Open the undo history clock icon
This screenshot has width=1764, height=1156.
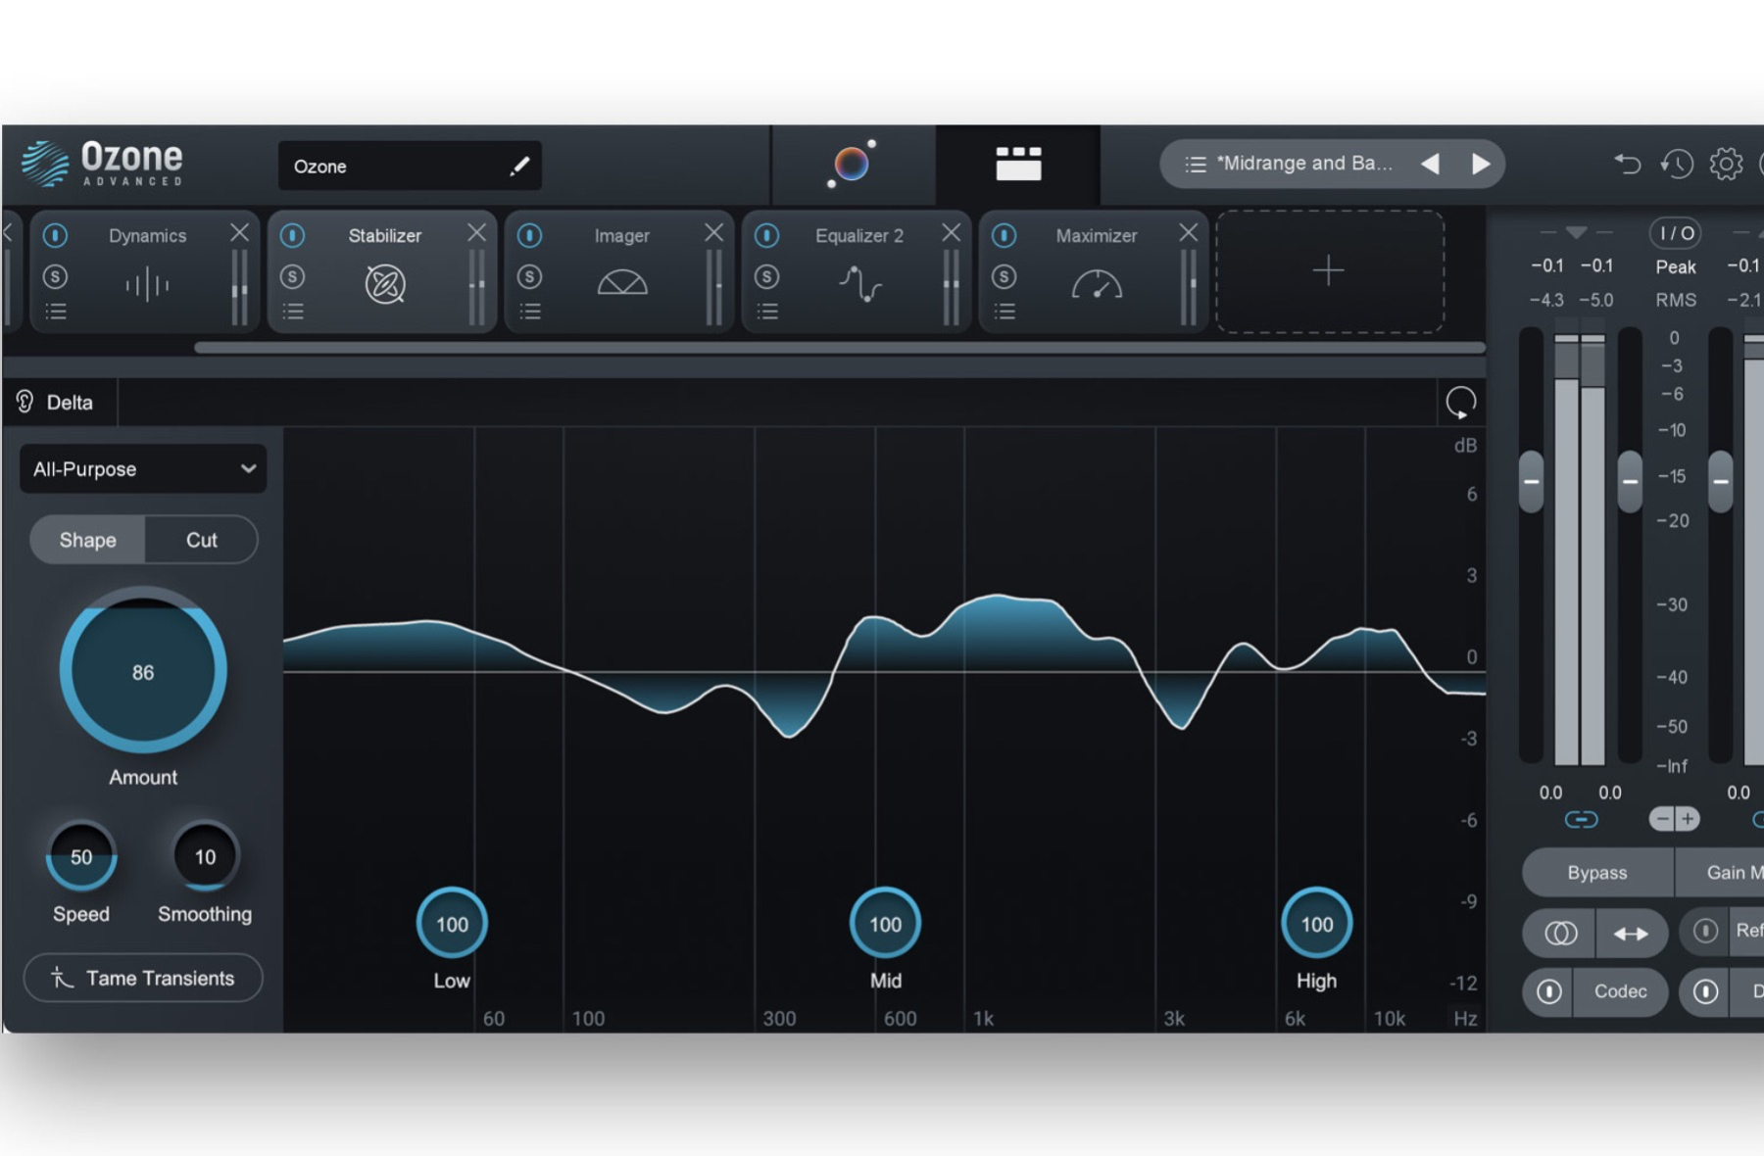[1677, 164]
